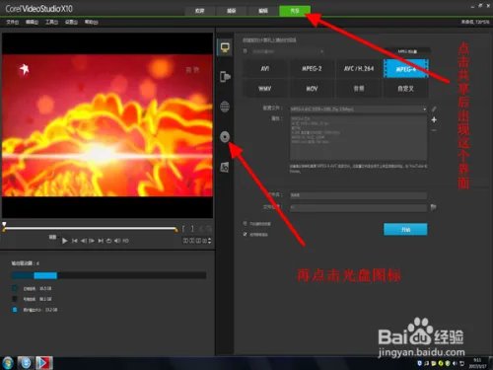This screenshot has width=493, height=370.
Task: Click the browse folder icon beside file location
Action: pos(434,207)
